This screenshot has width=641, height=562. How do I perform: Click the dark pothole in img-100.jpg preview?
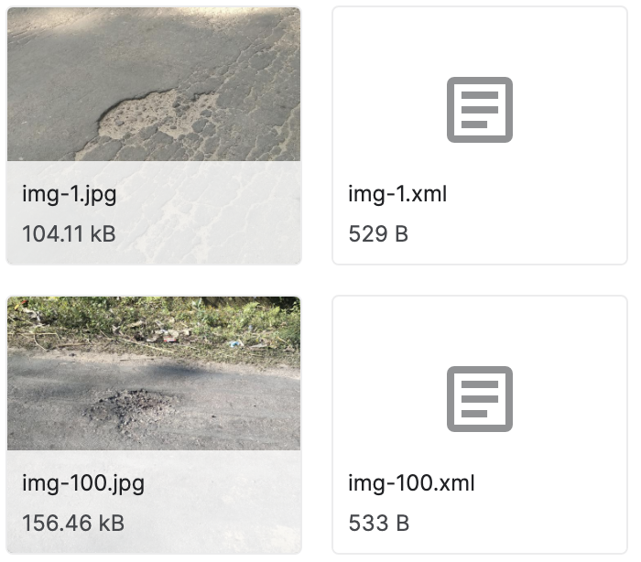click(x=133, y=409)
